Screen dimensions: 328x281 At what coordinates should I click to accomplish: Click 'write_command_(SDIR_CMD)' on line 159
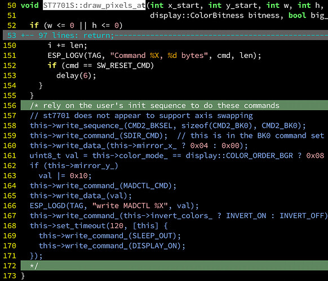109,135
